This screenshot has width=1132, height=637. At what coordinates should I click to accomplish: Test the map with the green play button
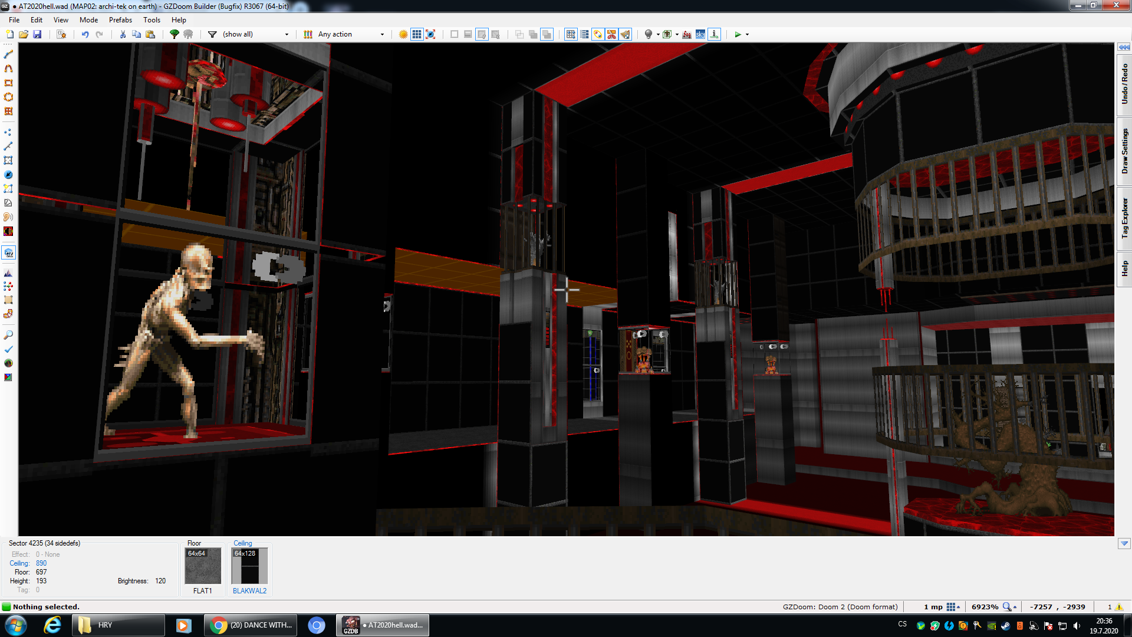click(x=738, y=34)
